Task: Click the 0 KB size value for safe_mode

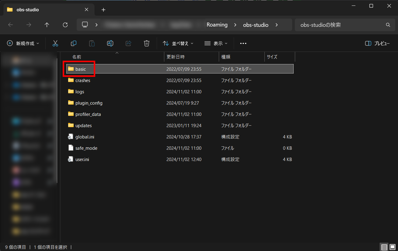Action: [x=287, y=148]
